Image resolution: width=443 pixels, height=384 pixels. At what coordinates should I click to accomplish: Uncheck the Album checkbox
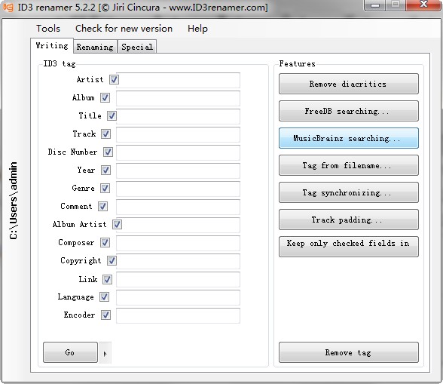coord(105,97)
